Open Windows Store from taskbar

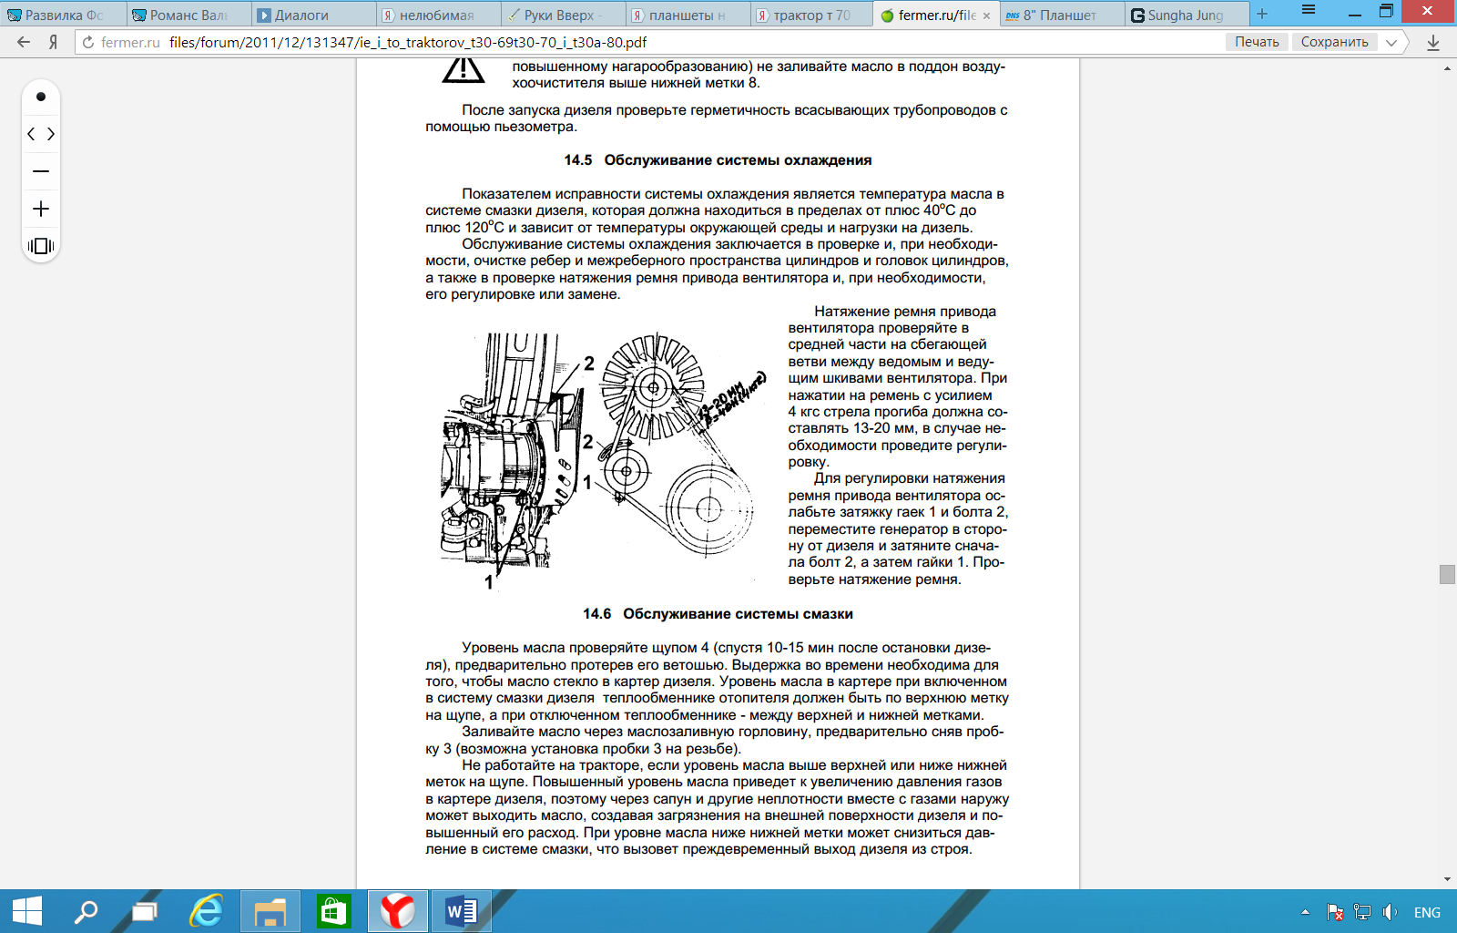click(x=333, y=911)
